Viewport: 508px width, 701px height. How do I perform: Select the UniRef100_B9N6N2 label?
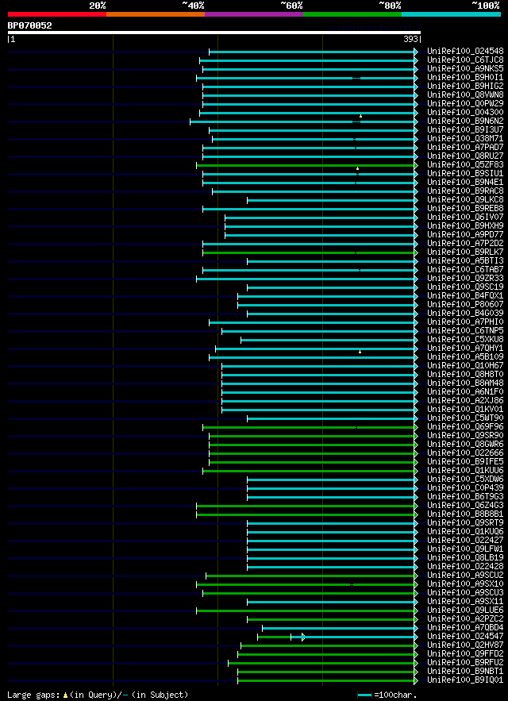[x=465, y=121]
